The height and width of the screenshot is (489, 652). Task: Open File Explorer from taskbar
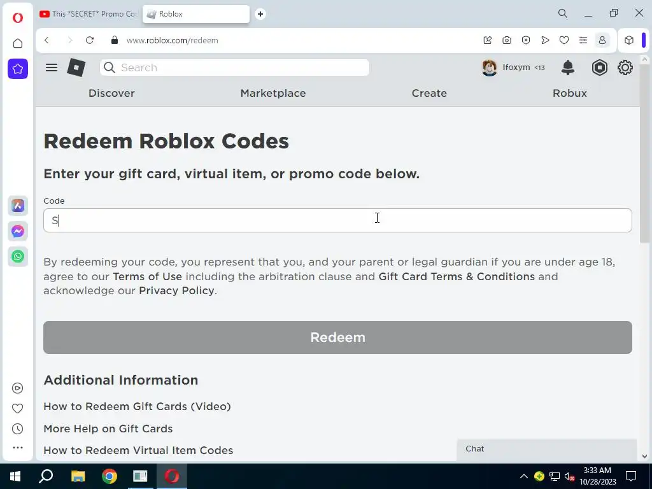click(78, 476)
